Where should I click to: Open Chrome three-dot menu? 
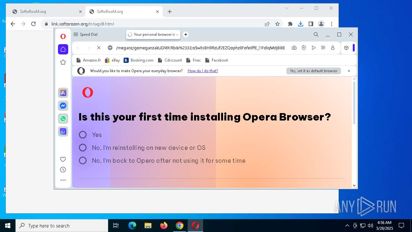[x=332, y=24]
